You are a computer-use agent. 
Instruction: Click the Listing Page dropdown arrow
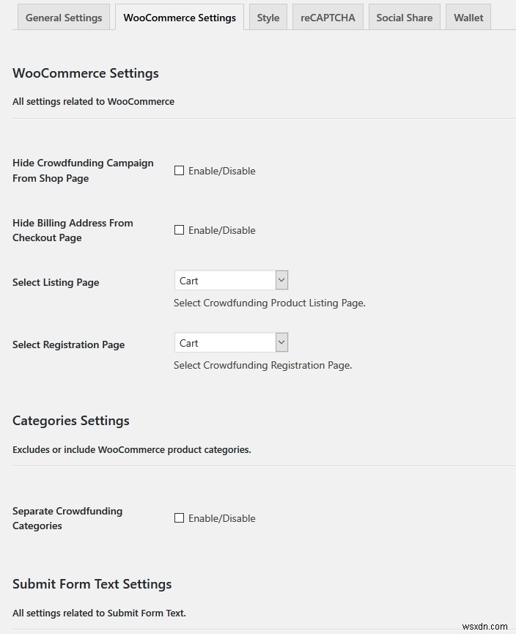click(x=281, y=280)
